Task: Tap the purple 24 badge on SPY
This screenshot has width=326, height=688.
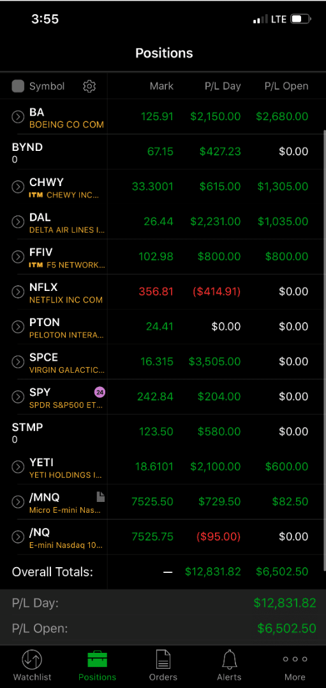Action: click(x=100, y=392)
